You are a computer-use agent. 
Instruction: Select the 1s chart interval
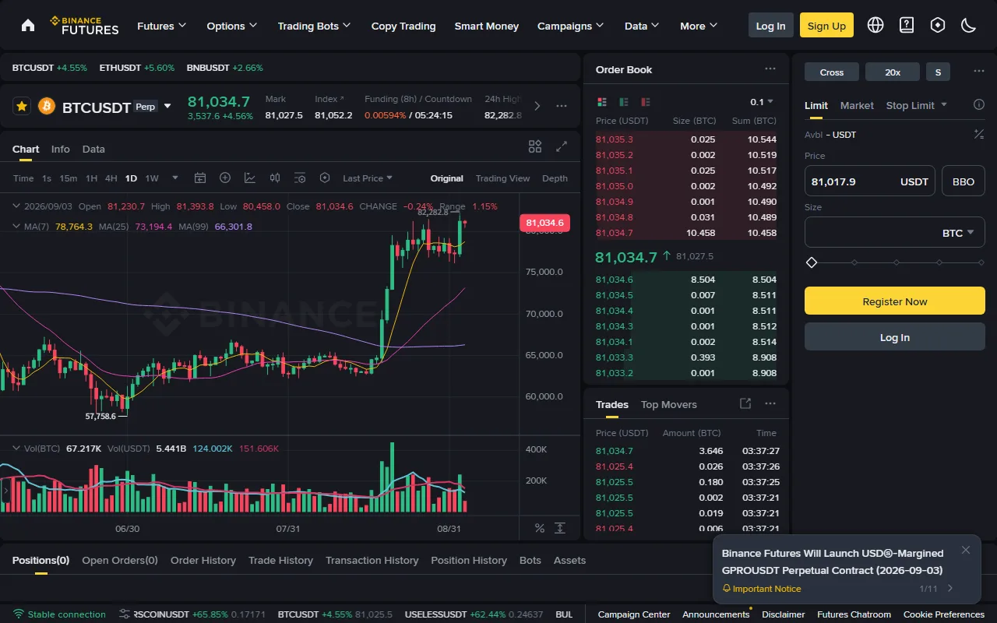(47, 178)
